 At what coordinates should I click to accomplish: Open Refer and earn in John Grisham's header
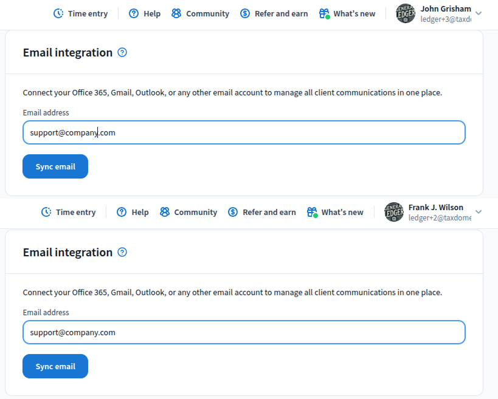pos(280,13)
